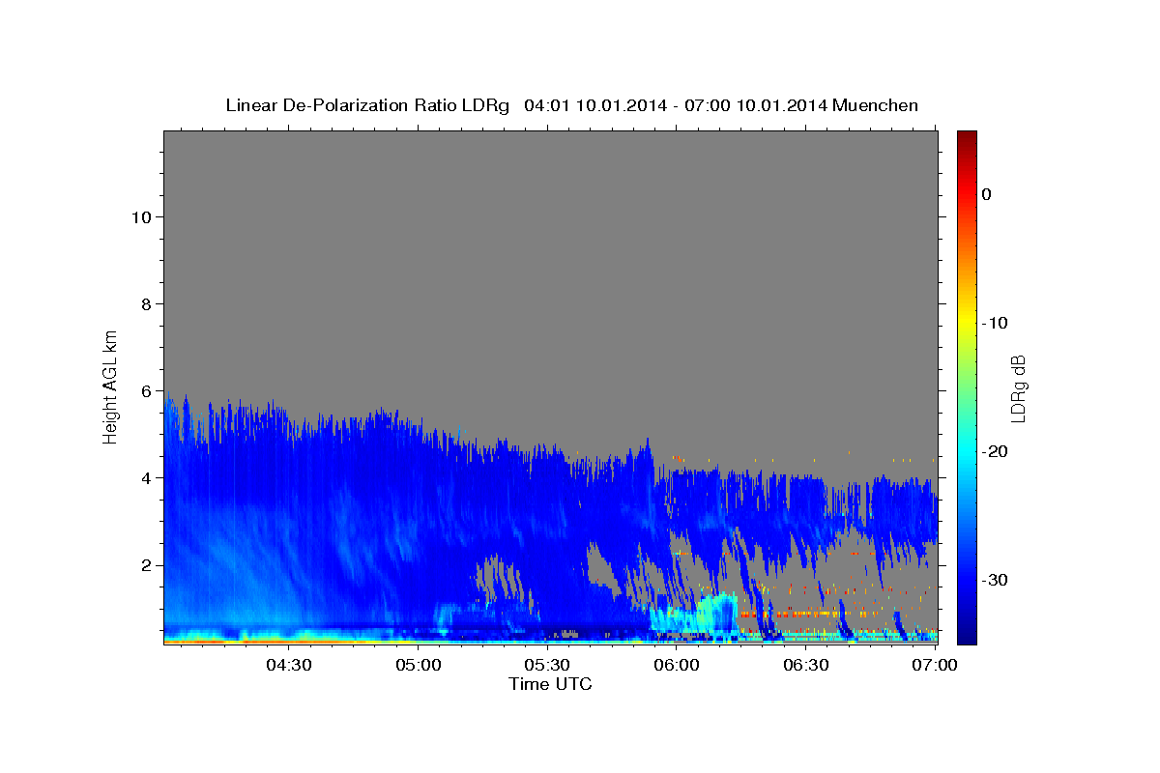Image resolution: width=1160 pixels, height=773 pixels.
Task: Click the height tick label 6
Action: (x=144, y=390)
